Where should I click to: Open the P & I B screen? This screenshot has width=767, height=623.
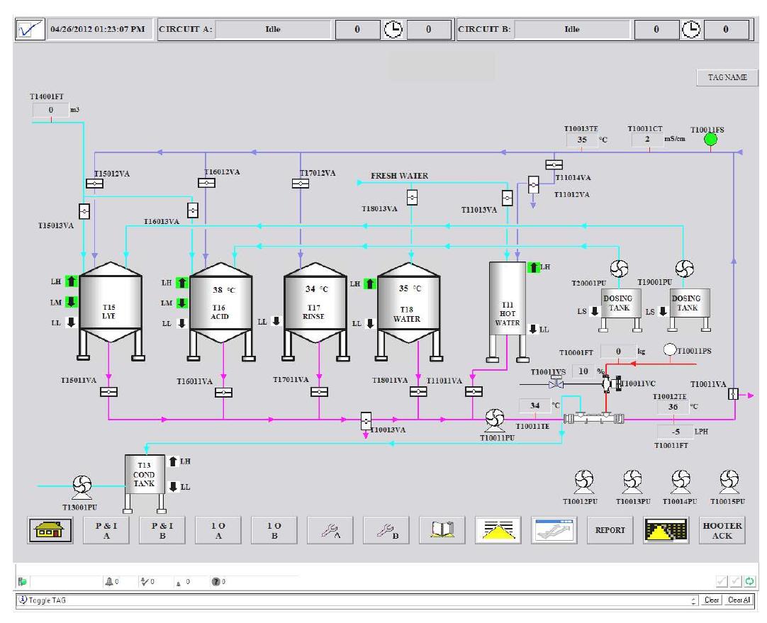(x=162, y=530)
